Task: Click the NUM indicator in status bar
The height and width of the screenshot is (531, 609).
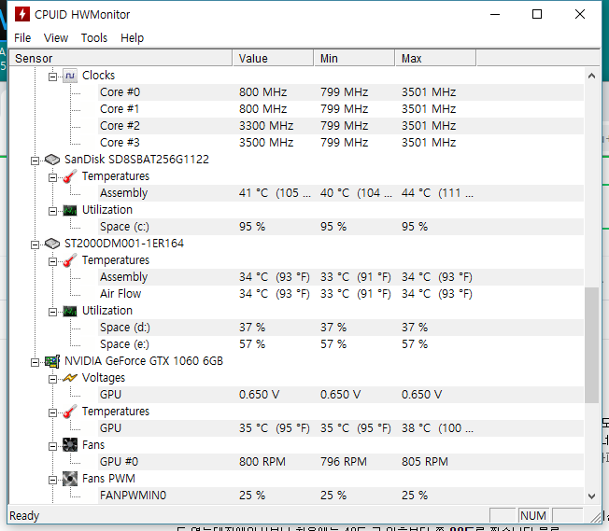Action: pyautogui.click(x=533, y=516)
